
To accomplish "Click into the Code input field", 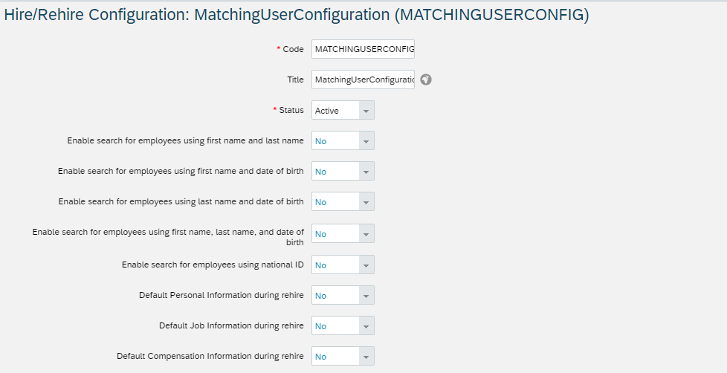I will [x=363, y=49].
